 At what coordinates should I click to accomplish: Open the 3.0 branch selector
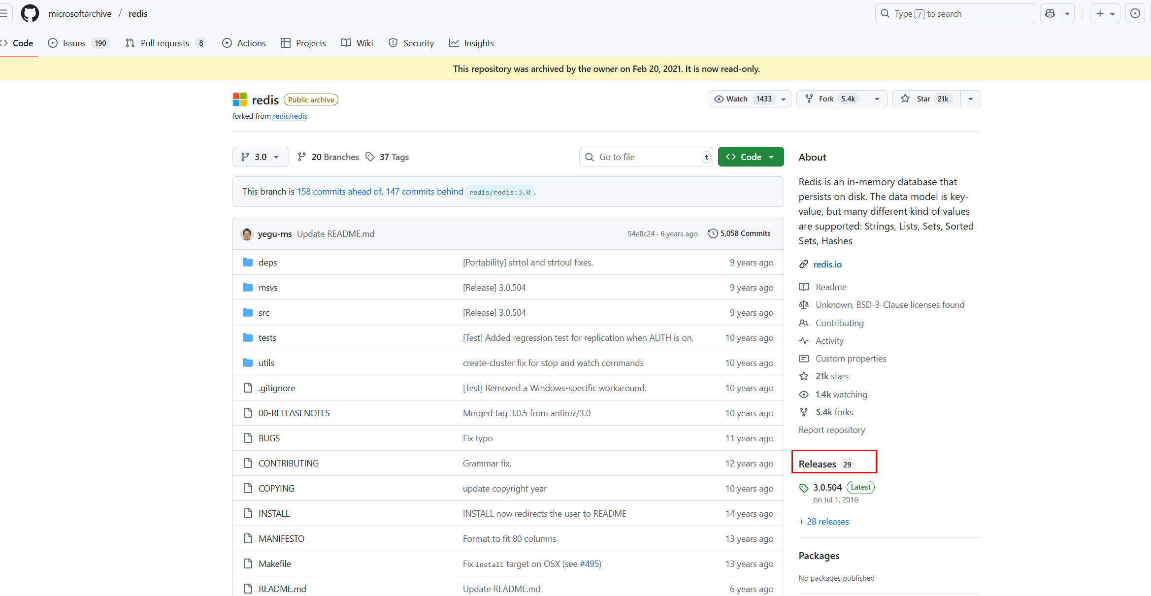tap(261, 157)
